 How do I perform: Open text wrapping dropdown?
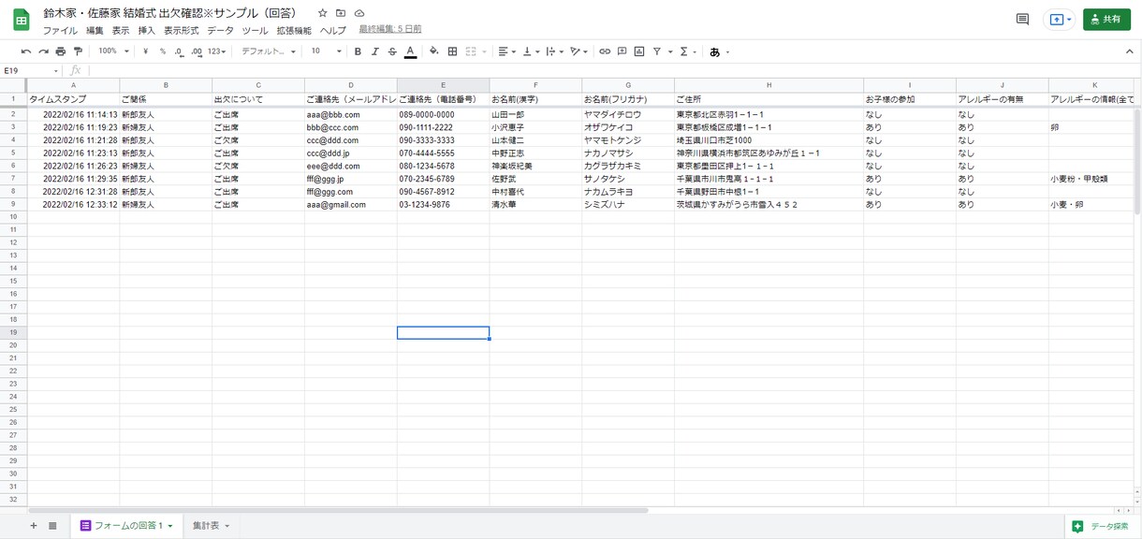pyautogui.click(x=554, y=51)
